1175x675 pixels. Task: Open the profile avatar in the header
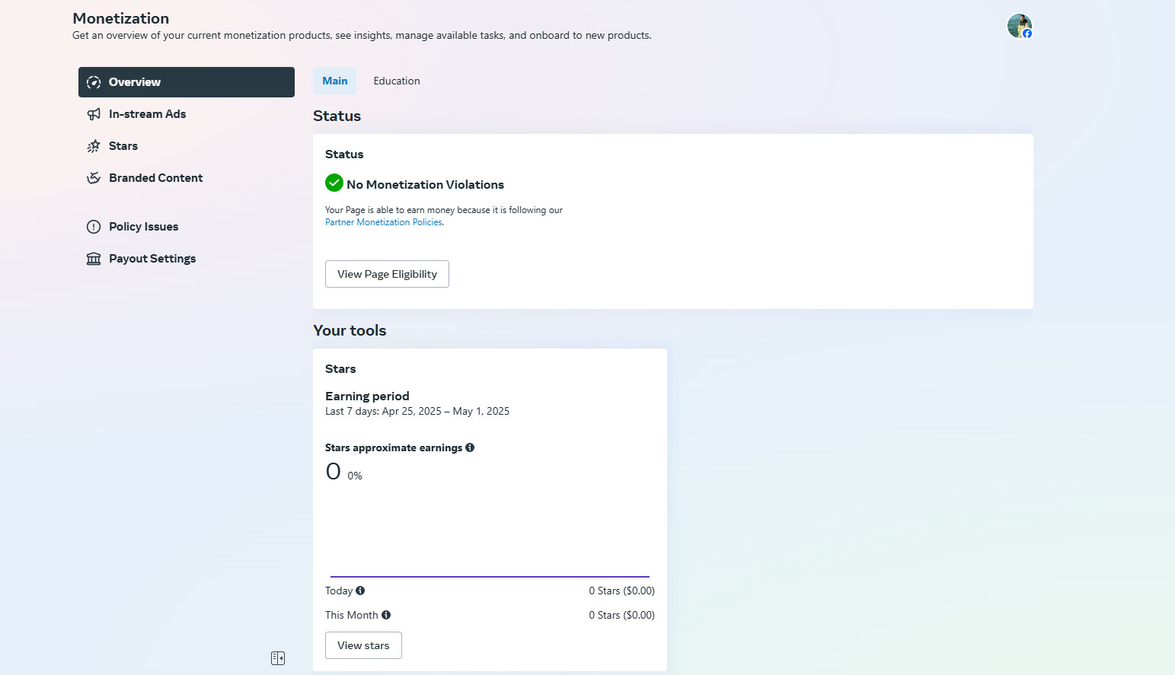[1019, 26]
